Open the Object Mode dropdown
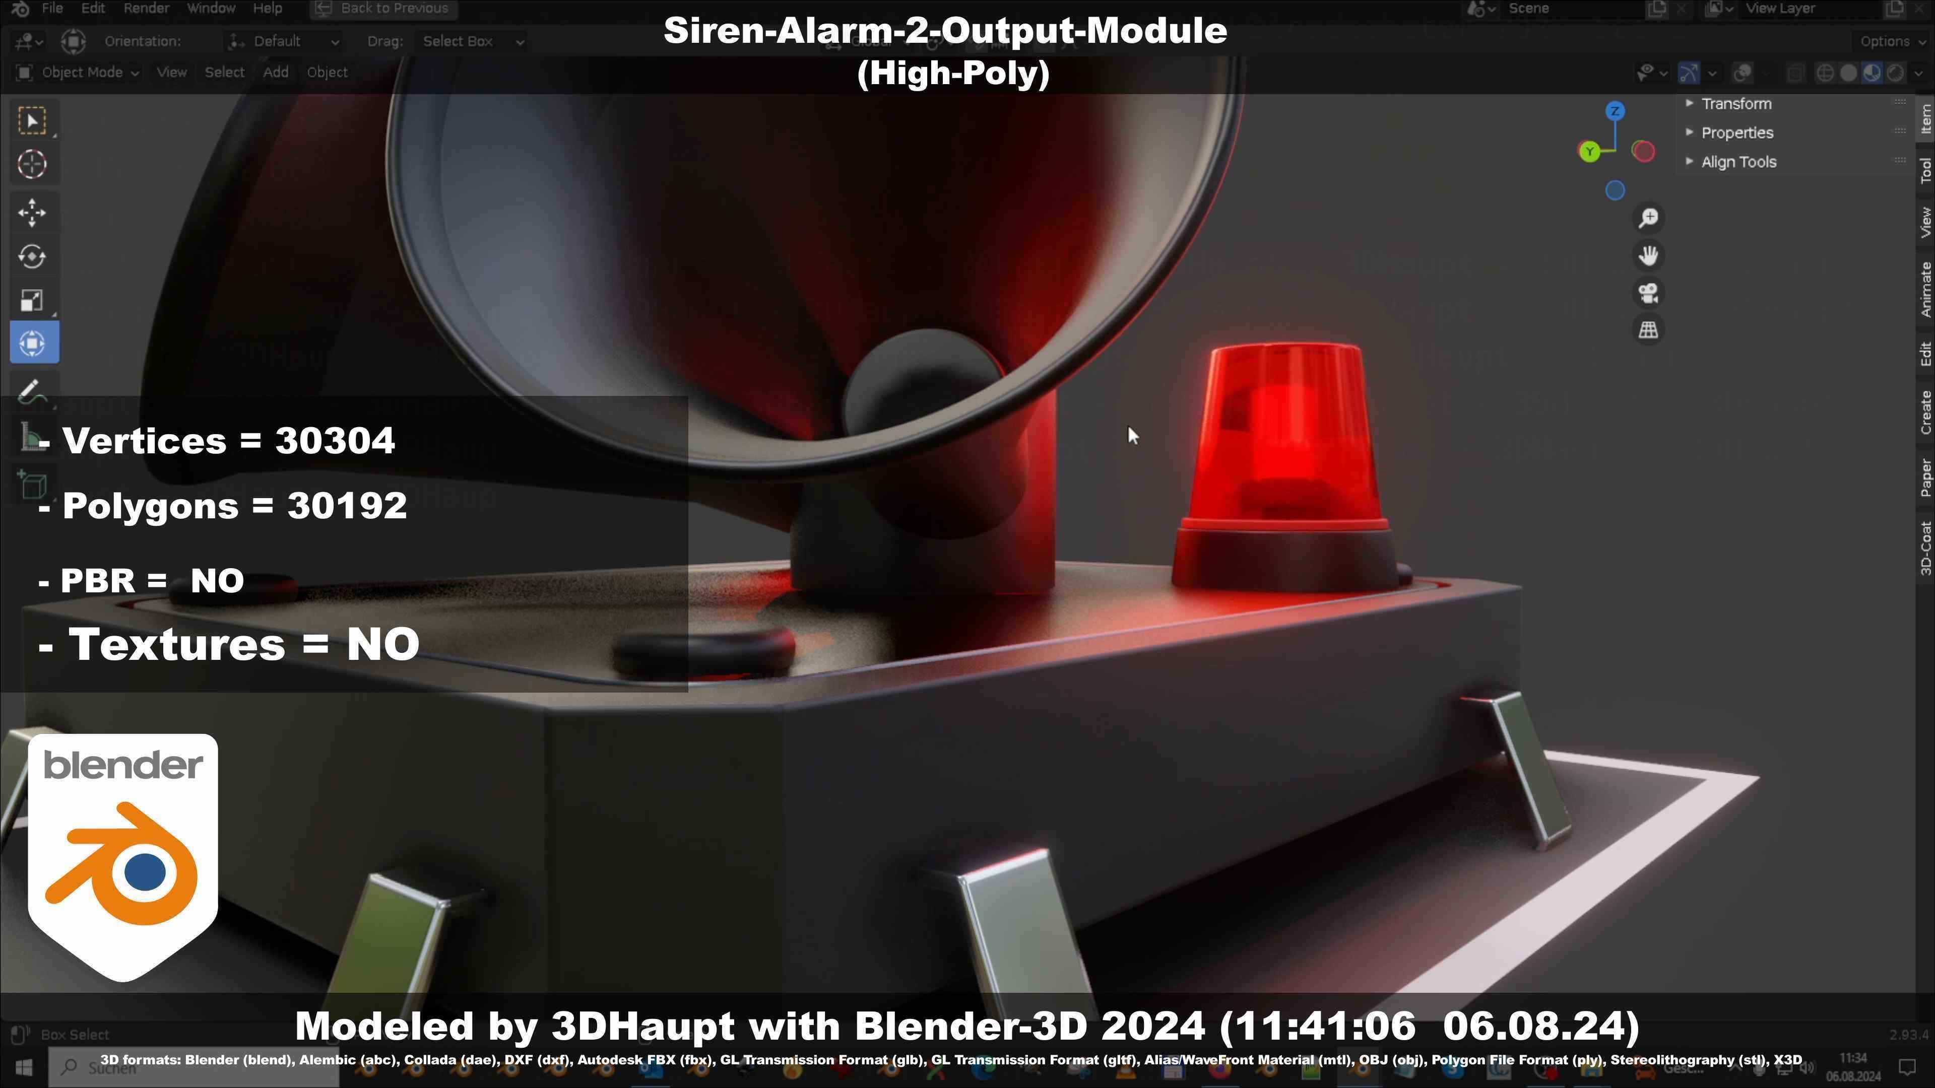This screenshot has width=1935, height=1088. tap(78, 73)
